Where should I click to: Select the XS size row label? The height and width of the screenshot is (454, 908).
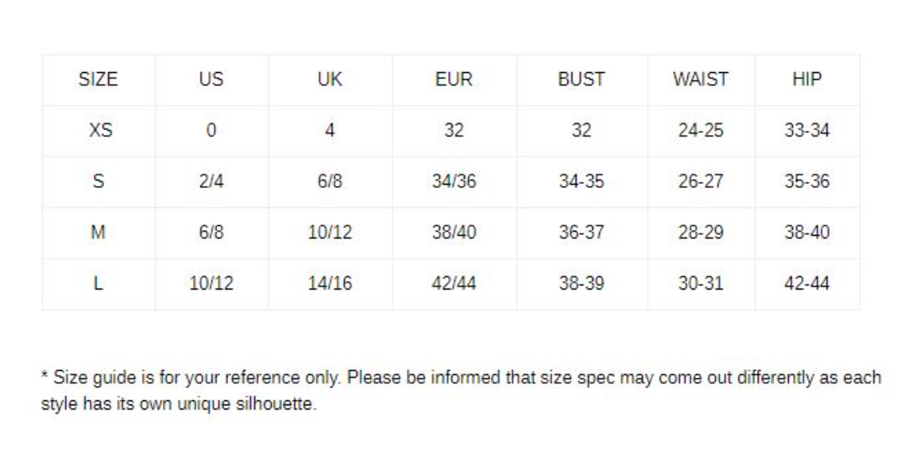point(98,130)
